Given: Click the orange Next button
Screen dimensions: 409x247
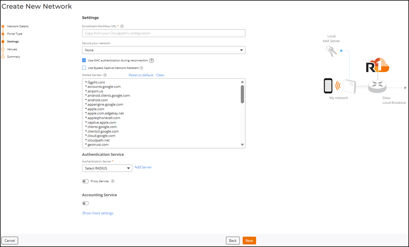Looking at the screenshot, I should click(x=249, y=241).
